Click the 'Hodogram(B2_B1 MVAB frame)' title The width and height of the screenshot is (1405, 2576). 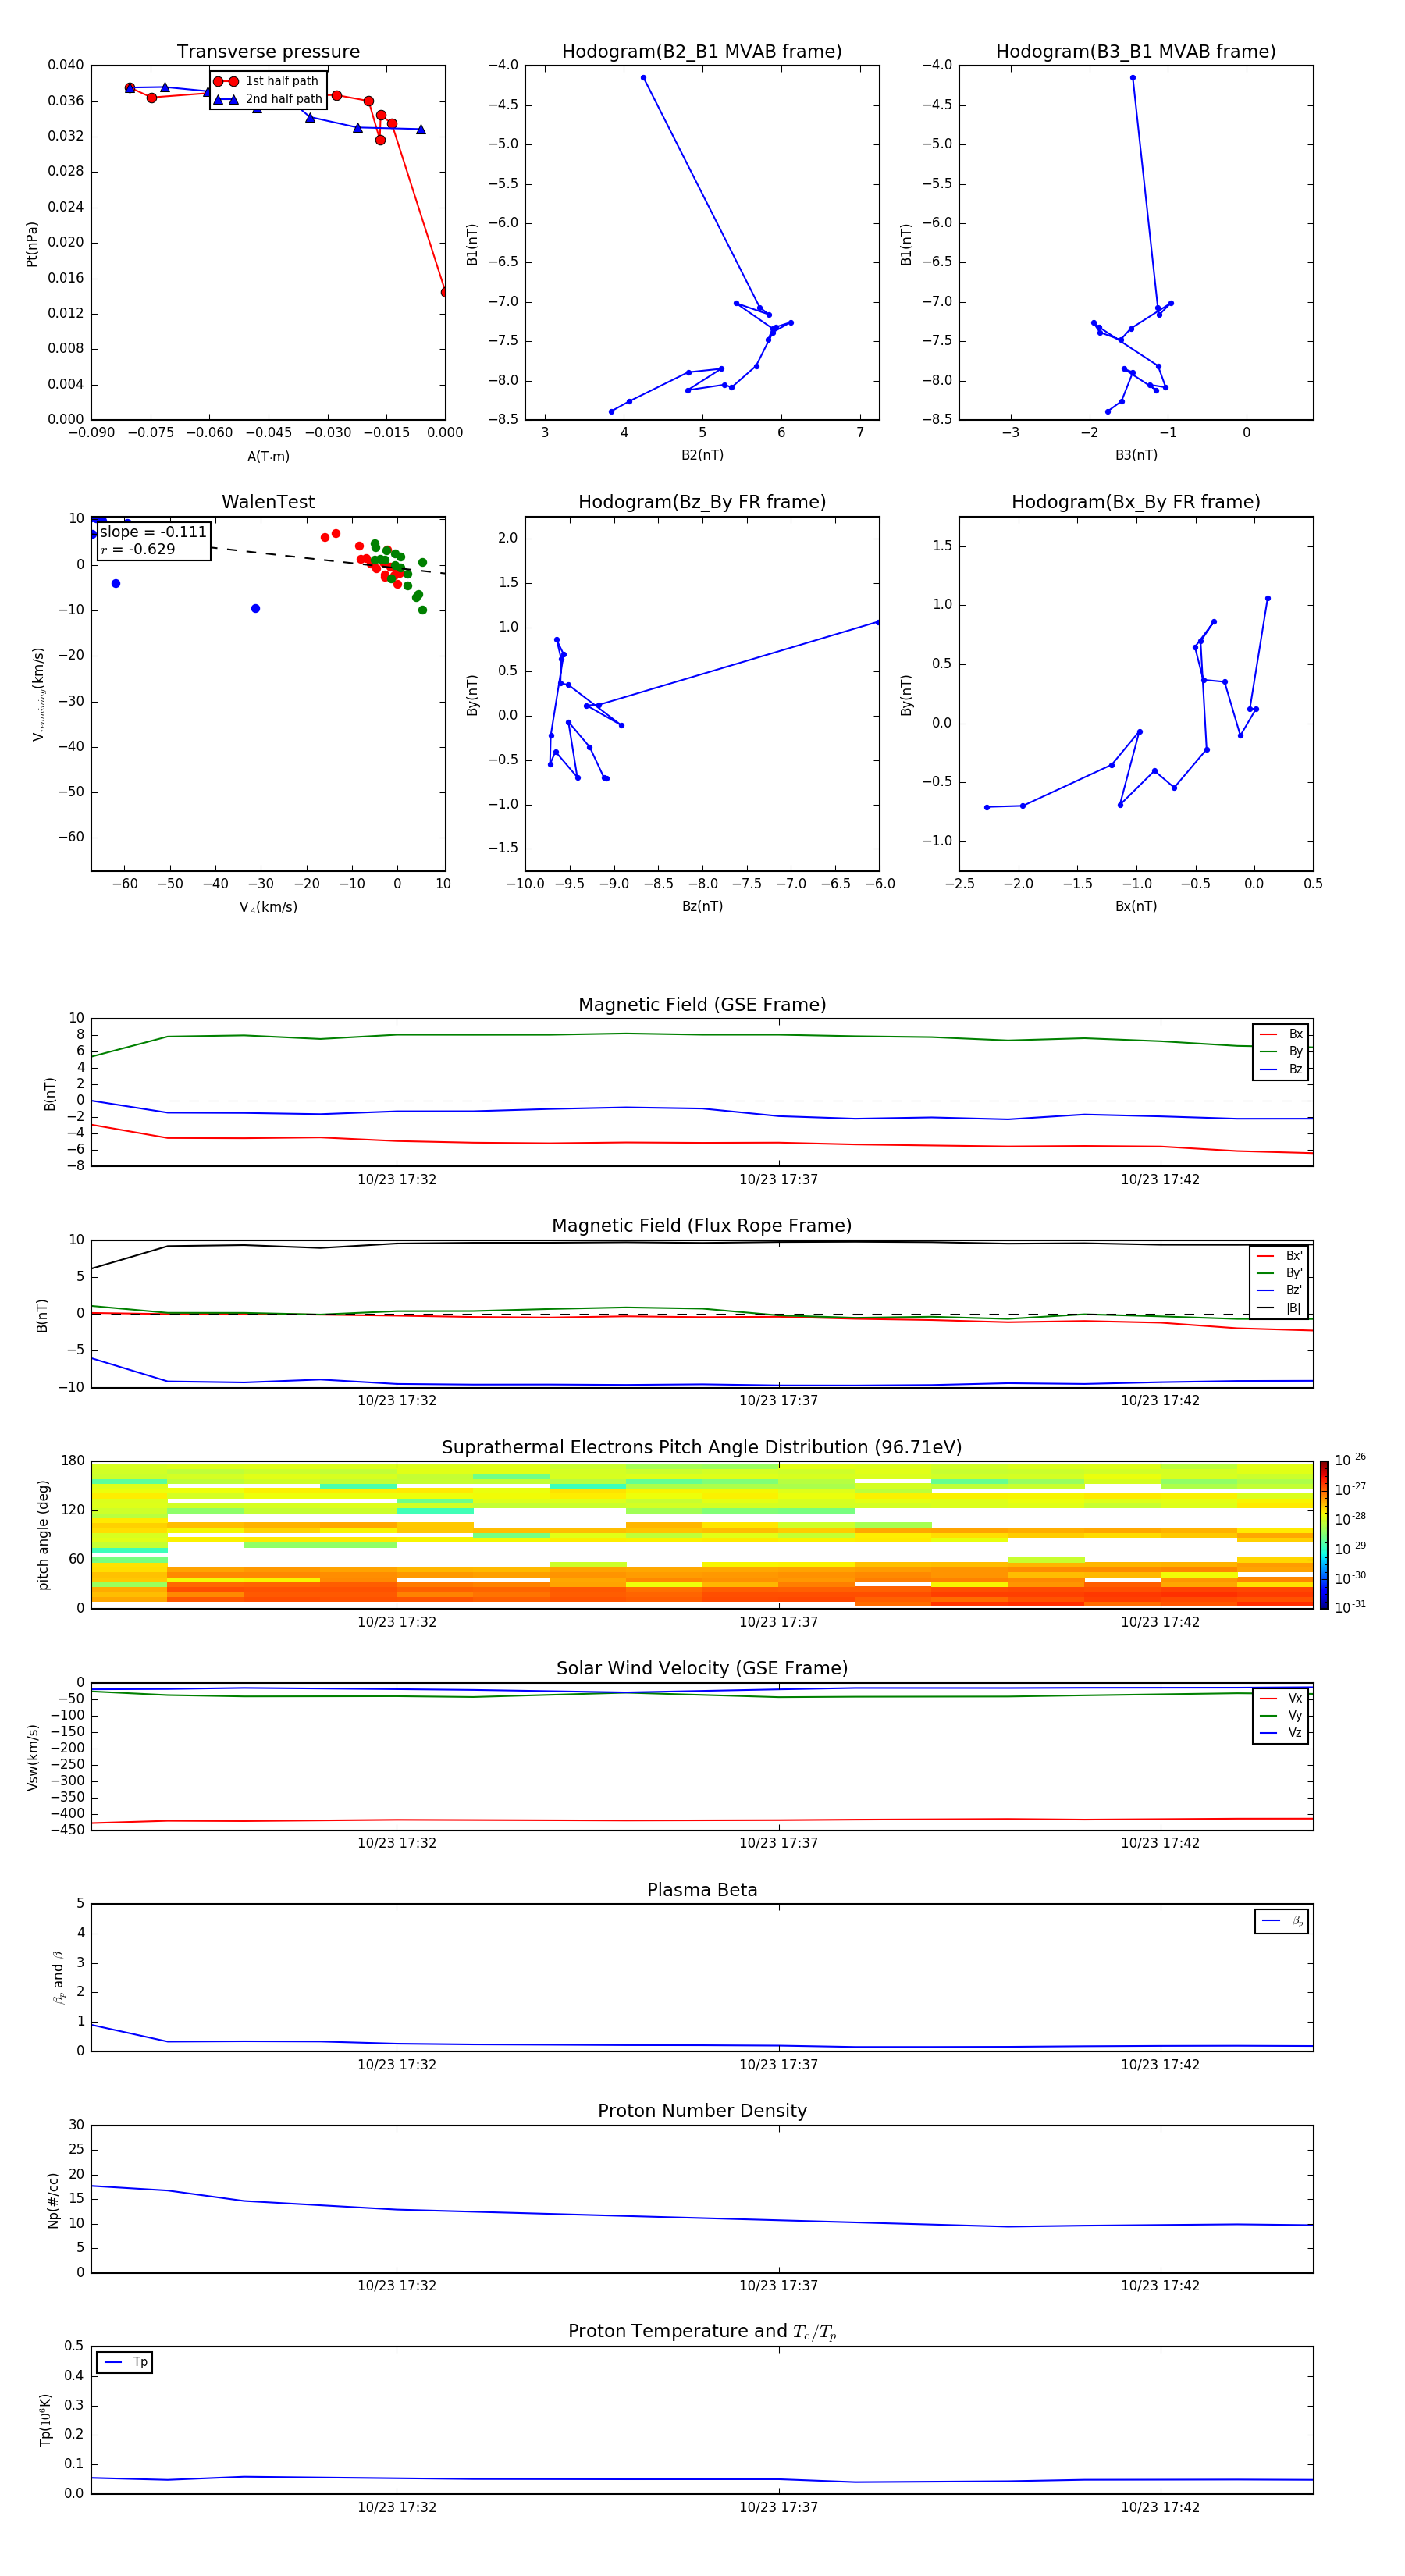pos(702,52)
